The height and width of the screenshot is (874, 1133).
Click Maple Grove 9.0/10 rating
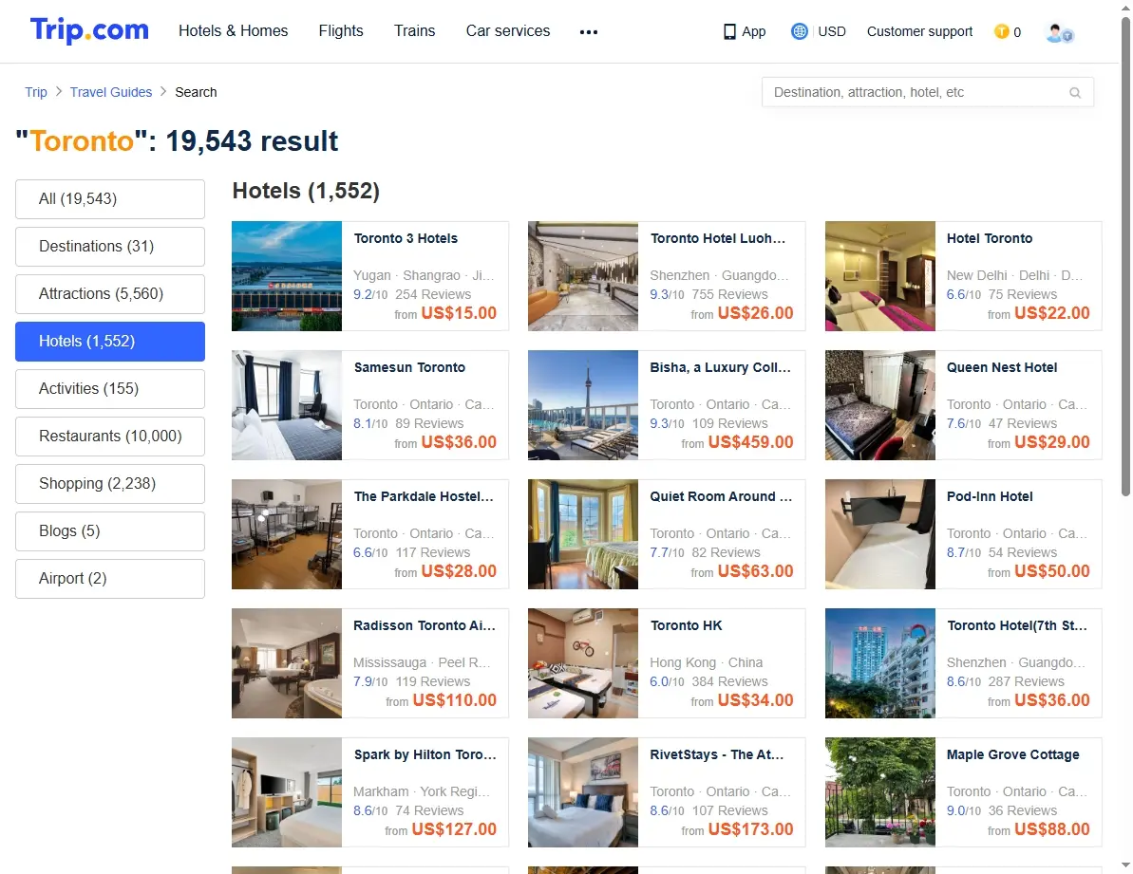click(964, 811)
